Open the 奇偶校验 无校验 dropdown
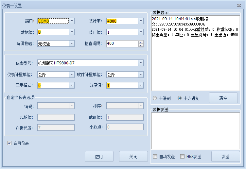The image size is (246, 169). (72, 43)
